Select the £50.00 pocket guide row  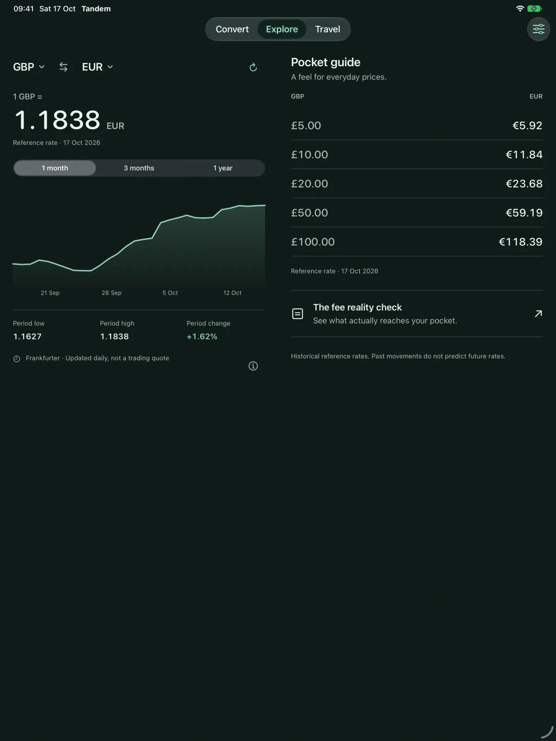click(x=417, y=213)
